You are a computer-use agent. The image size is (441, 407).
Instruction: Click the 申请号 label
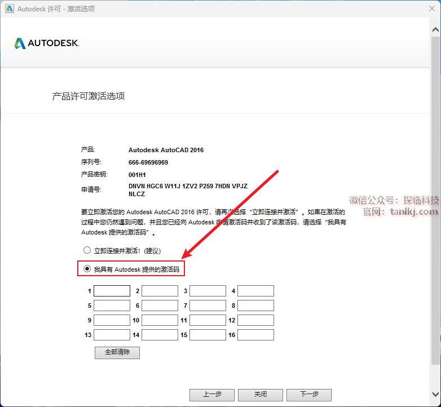(x=91, y=190)
